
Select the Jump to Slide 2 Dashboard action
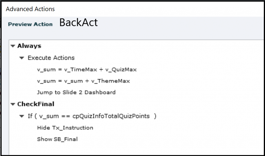[x=76, y=92]
